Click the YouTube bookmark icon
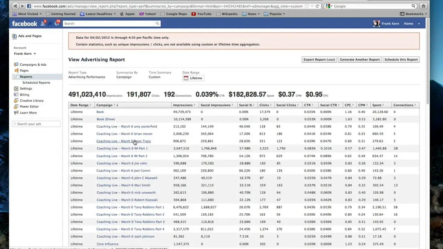Screen dimensions: 443x249 pyautogui.click(x=194, y=14)
